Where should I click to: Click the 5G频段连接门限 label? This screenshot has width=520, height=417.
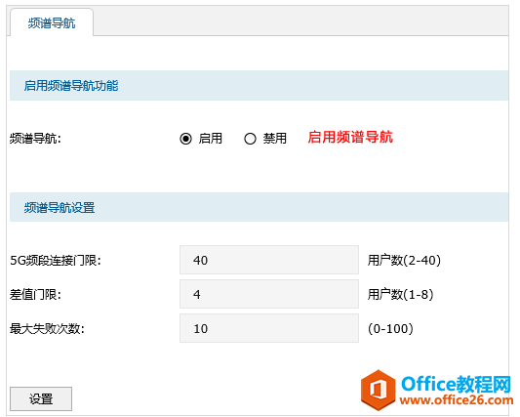56,261
